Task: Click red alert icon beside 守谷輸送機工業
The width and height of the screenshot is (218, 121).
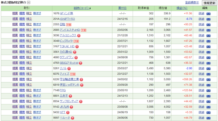Action: click(x=81, y=80)
